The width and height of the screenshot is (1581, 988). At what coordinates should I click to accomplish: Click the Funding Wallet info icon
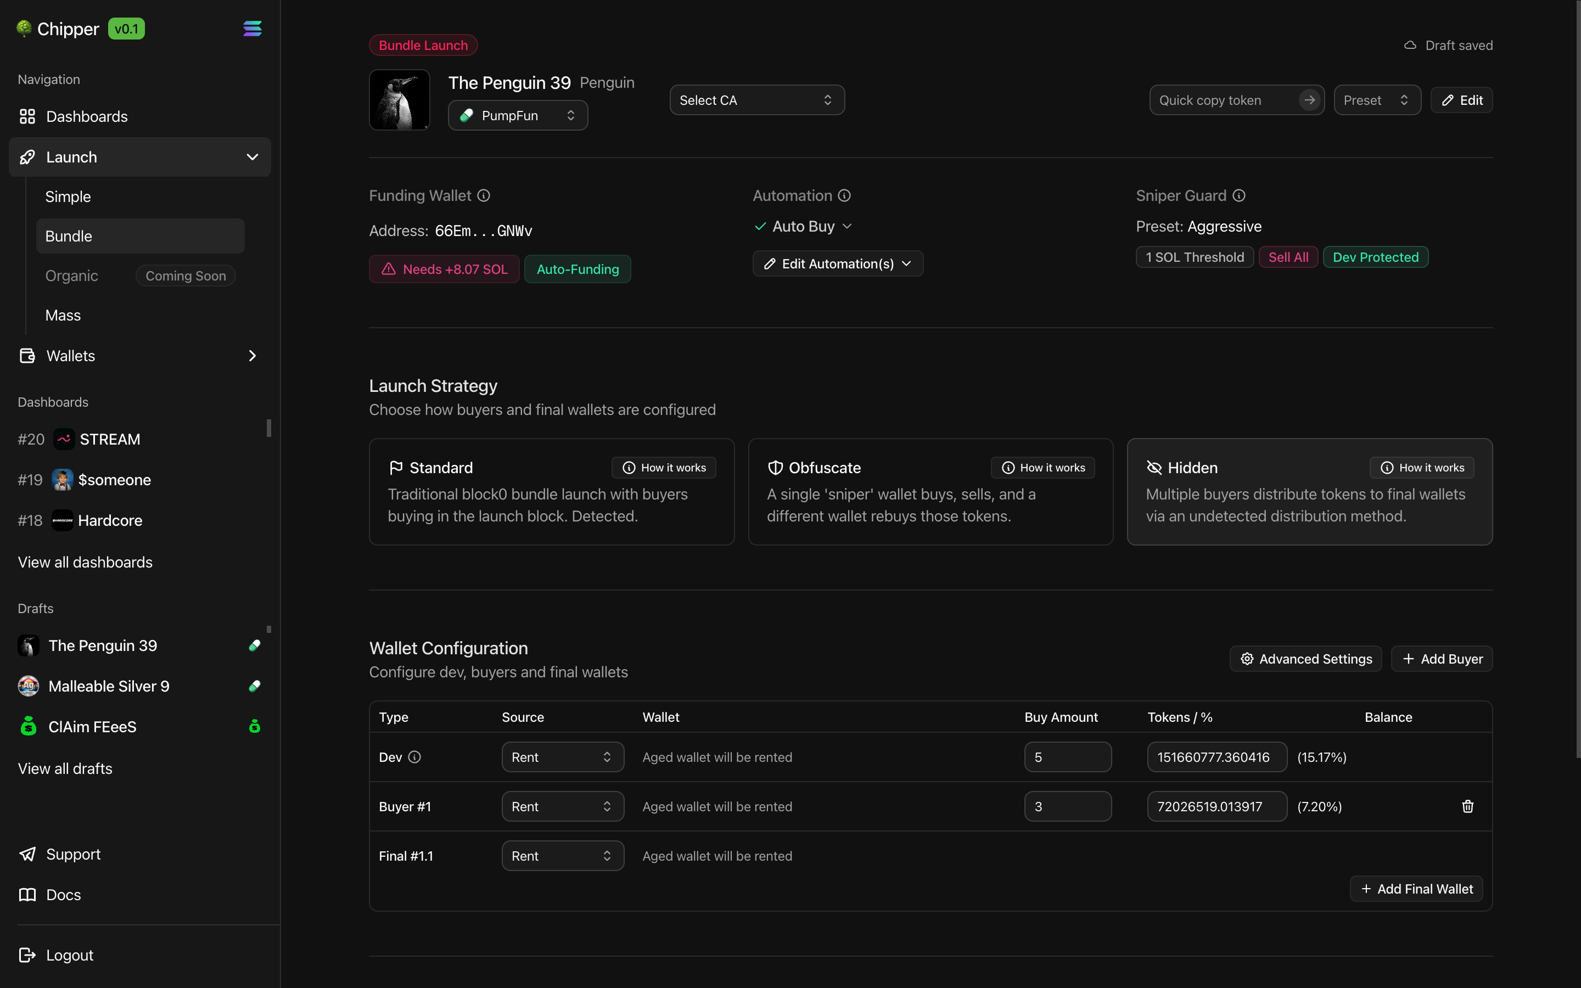tap(484, 195)
